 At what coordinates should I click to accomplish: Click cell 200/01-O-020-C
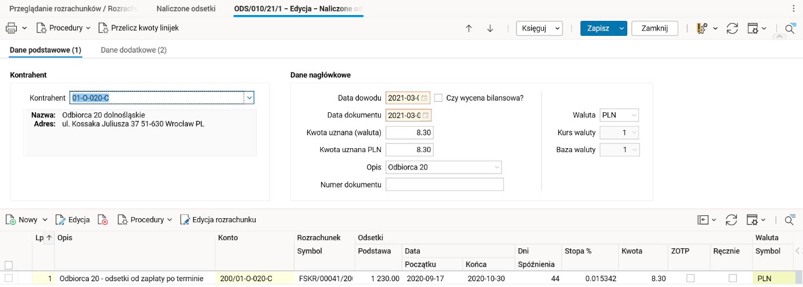point(255,278)
